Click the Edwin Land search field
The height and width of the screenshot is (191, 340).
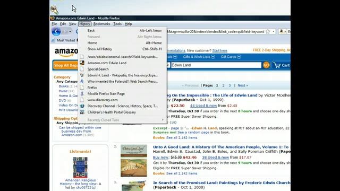[216, 65]
